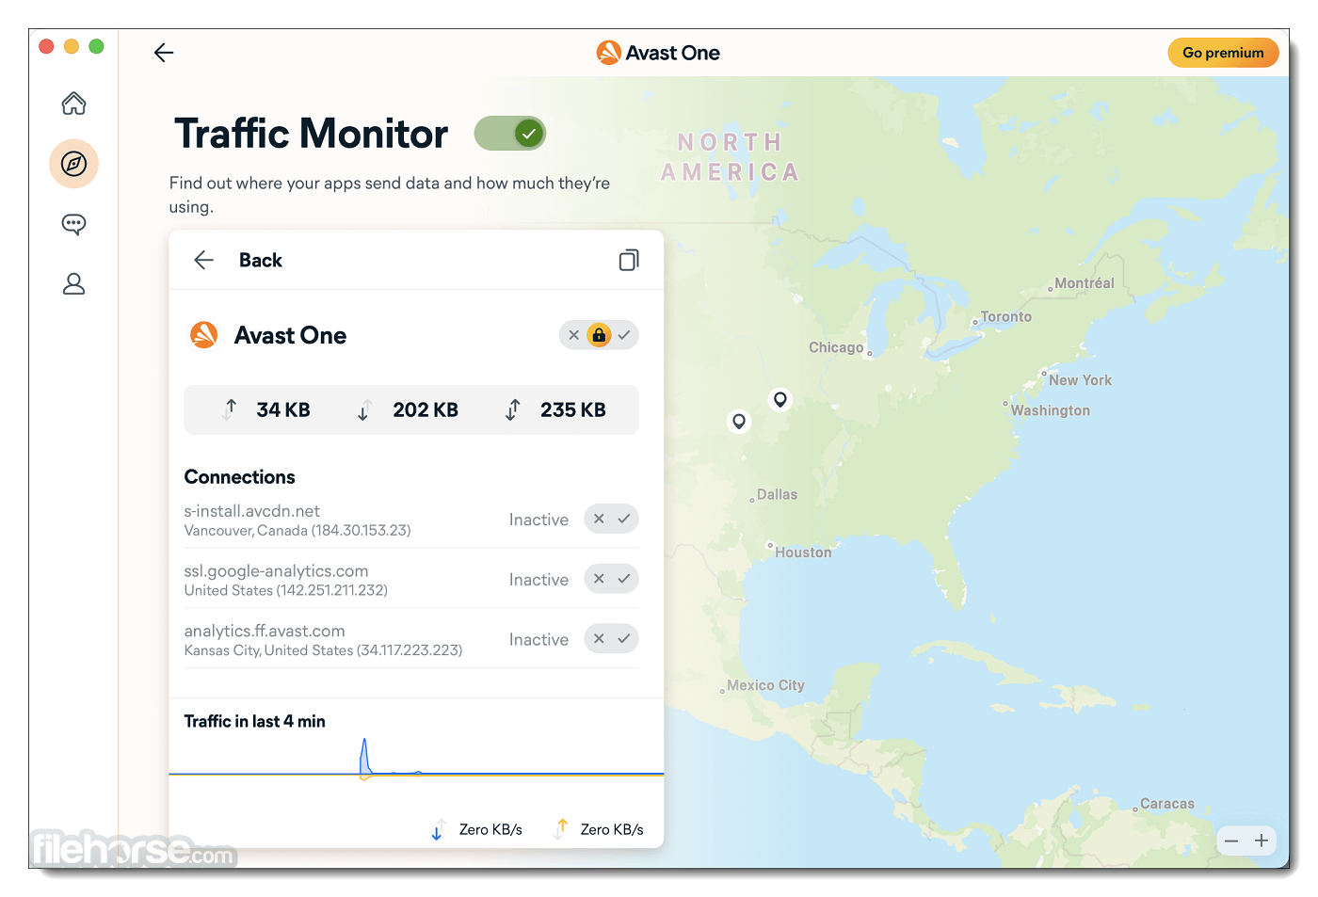Screen dimensions: 1318x897
Task: Block the s-install.avcdn.net connection
Action: click(599, 519)
